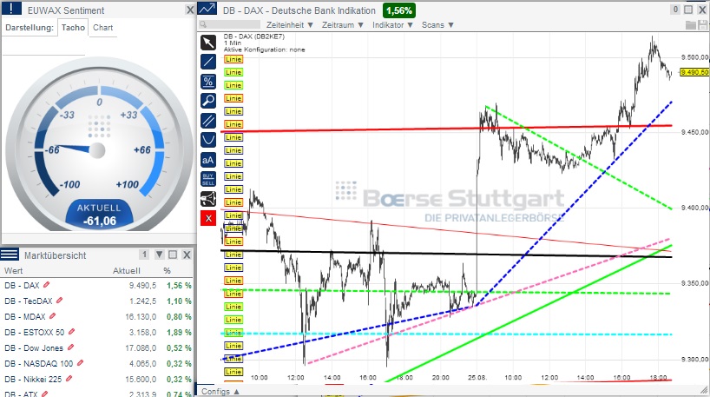
Task: Click the 1,89 % value for ESTOXX 50
Action: click(x=179, y=332)
